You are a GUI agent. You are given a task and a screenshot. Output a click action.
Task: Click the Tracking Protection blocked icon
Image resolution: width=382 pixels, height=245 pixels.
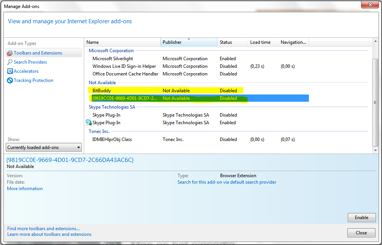point(10,80)
